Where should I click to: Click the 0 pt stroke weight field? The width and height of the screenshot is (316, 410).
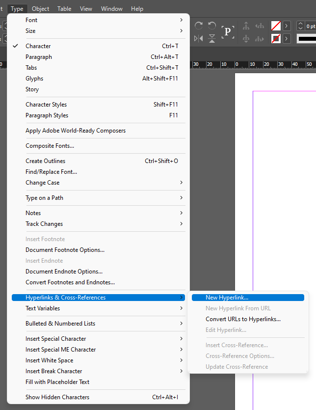point(311,26)
